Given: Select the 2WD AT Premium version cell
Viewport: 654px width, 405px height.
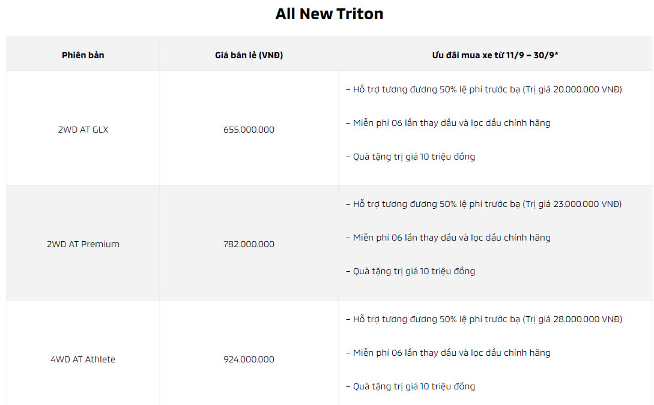Looking at the screenshot, I should point(83,244).
